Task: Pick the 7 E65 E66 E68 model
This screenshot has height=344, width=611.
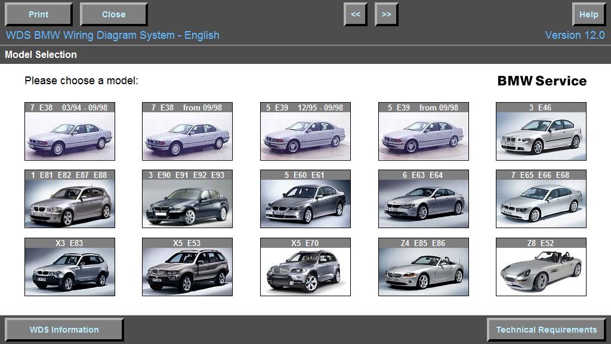Action: click(541, 199)
